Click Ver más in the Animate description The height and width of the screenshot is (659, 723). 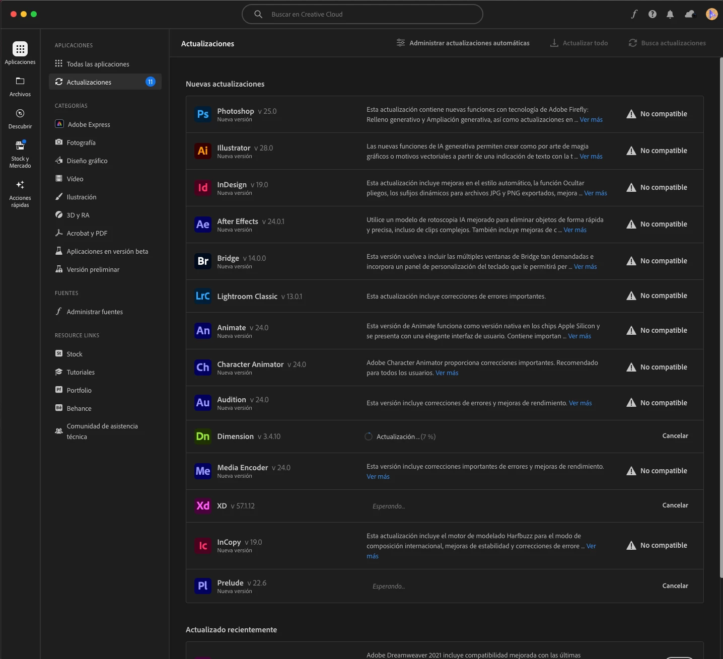[580, 336]
